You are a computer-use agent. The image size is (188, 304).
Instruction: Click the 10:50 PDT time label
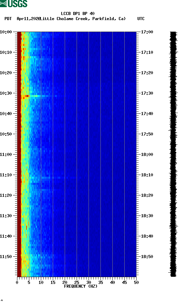coord(6,134)
